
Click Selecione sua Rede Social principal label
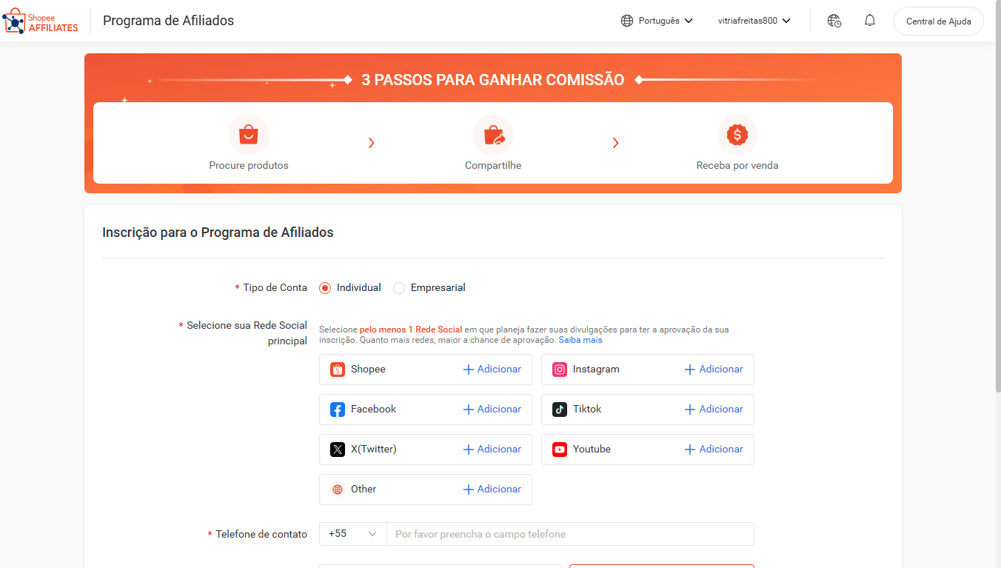pos(247,333)
